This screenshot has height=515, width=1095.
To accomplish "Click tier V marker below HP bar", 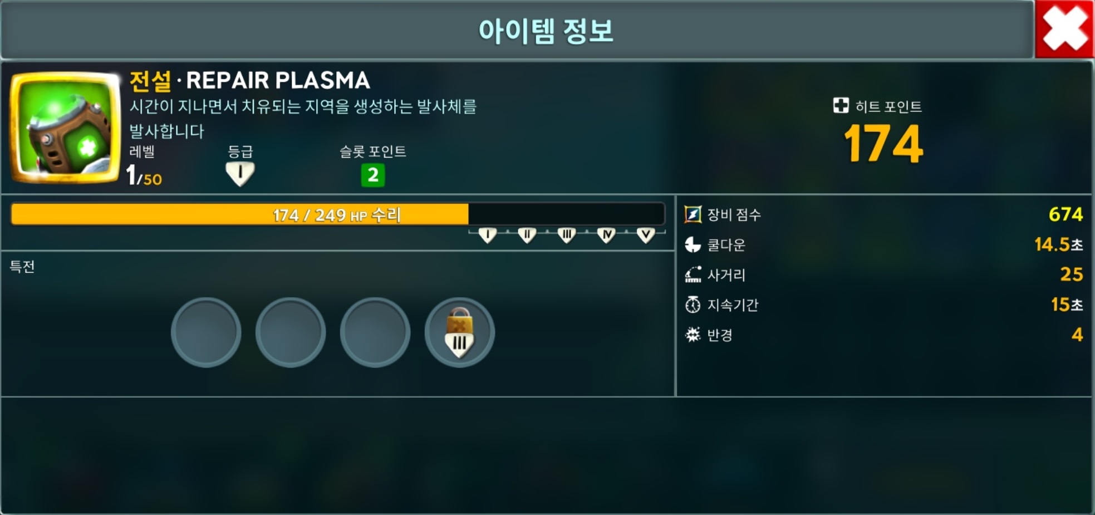I will (646, 236).
